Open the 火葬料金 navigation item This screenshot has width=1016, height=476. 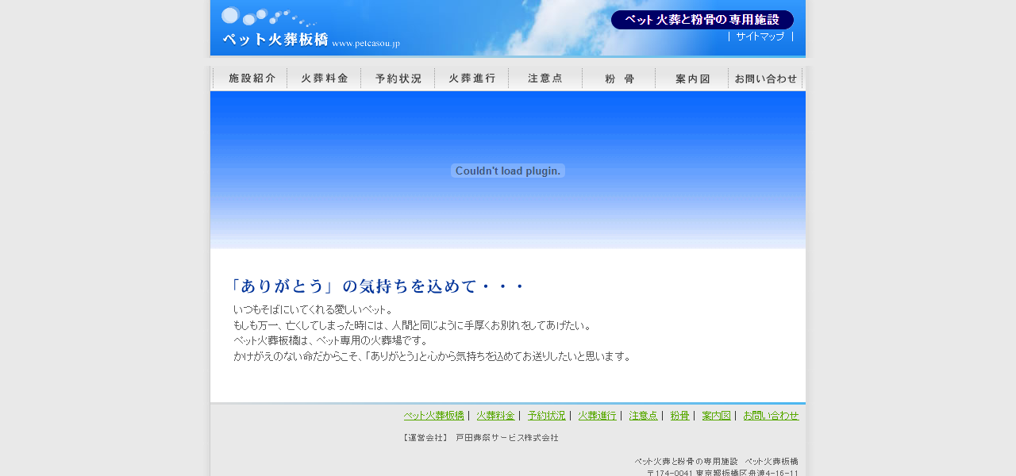click(325, 79)
